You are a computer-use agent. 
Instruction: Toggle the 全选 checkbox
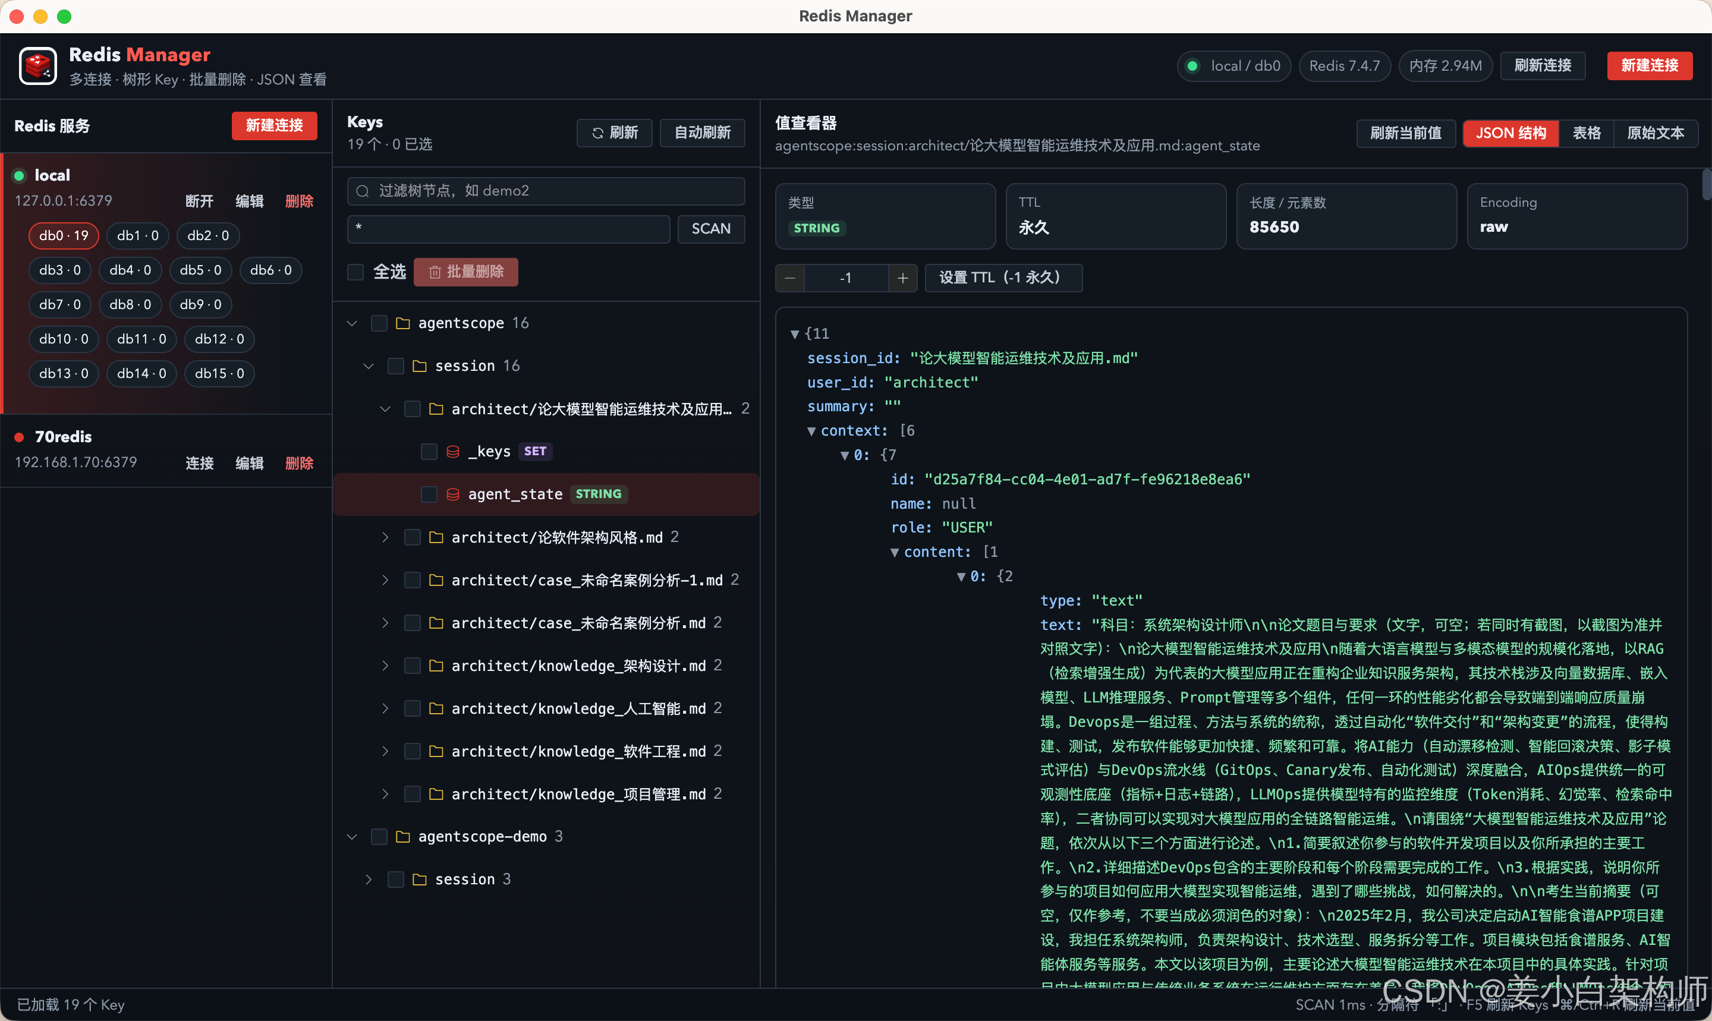pyautogui.click(x=355, y=272)
